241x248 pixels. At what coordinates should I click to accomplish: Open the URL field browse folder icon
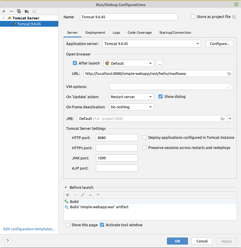point(229,73)
